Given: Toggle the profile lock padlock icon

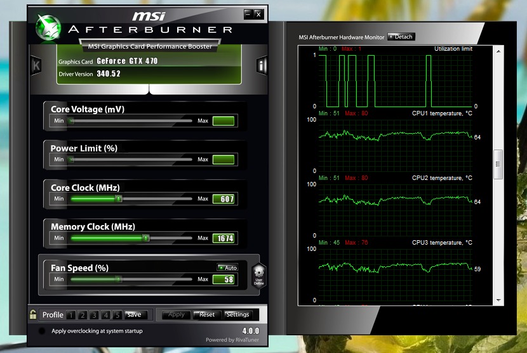Looking at the screenshot, I should (33, 315).
